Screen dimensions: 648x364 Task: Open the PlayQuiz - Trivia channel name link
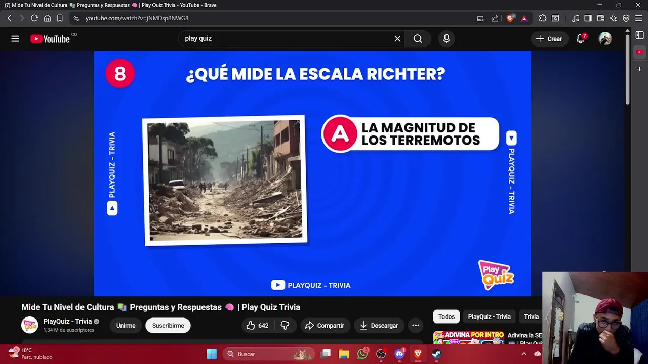click(x=67, y=321)
